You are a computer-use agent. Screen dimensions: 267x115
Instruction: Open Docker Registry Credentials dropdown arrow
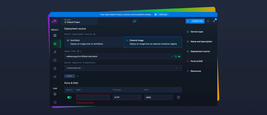pos(180,68)
